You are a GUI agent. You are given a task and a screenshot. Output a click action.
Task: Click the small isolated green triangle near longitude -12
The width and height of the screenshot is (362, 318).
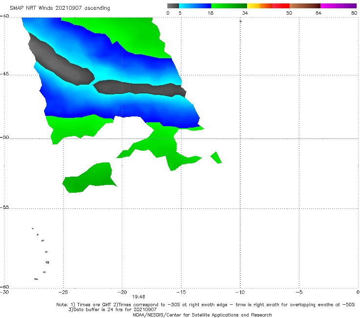pos(216,158)
